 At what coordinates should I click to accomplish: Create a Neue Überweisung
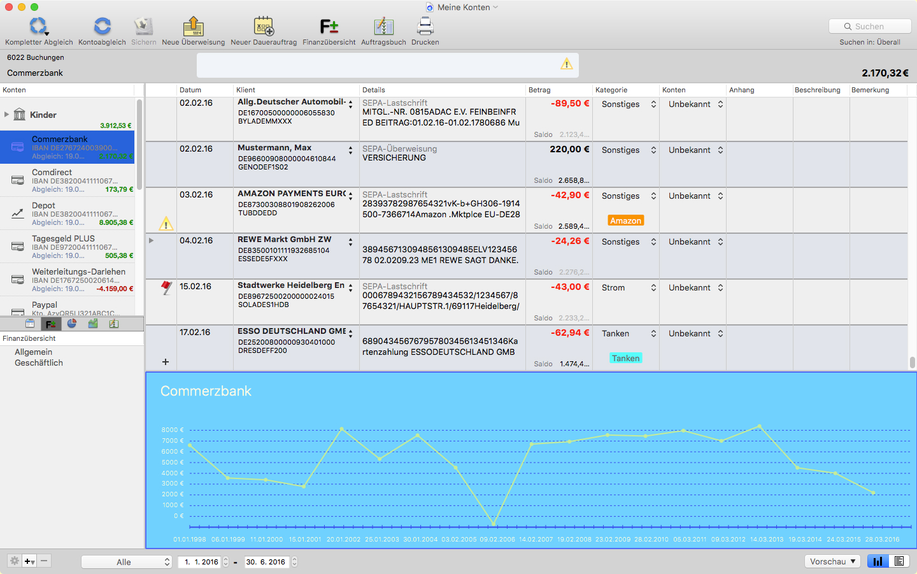tap(193, 27)
